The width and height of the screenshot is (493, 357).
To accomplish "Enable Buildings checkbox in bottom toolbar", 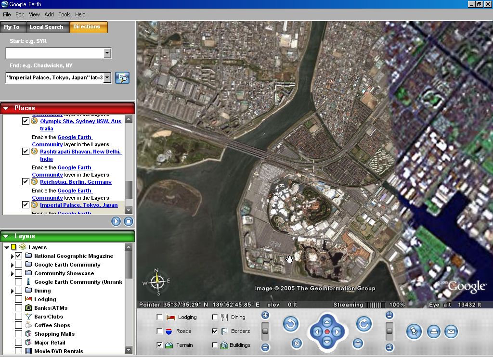I will point(215,345).
